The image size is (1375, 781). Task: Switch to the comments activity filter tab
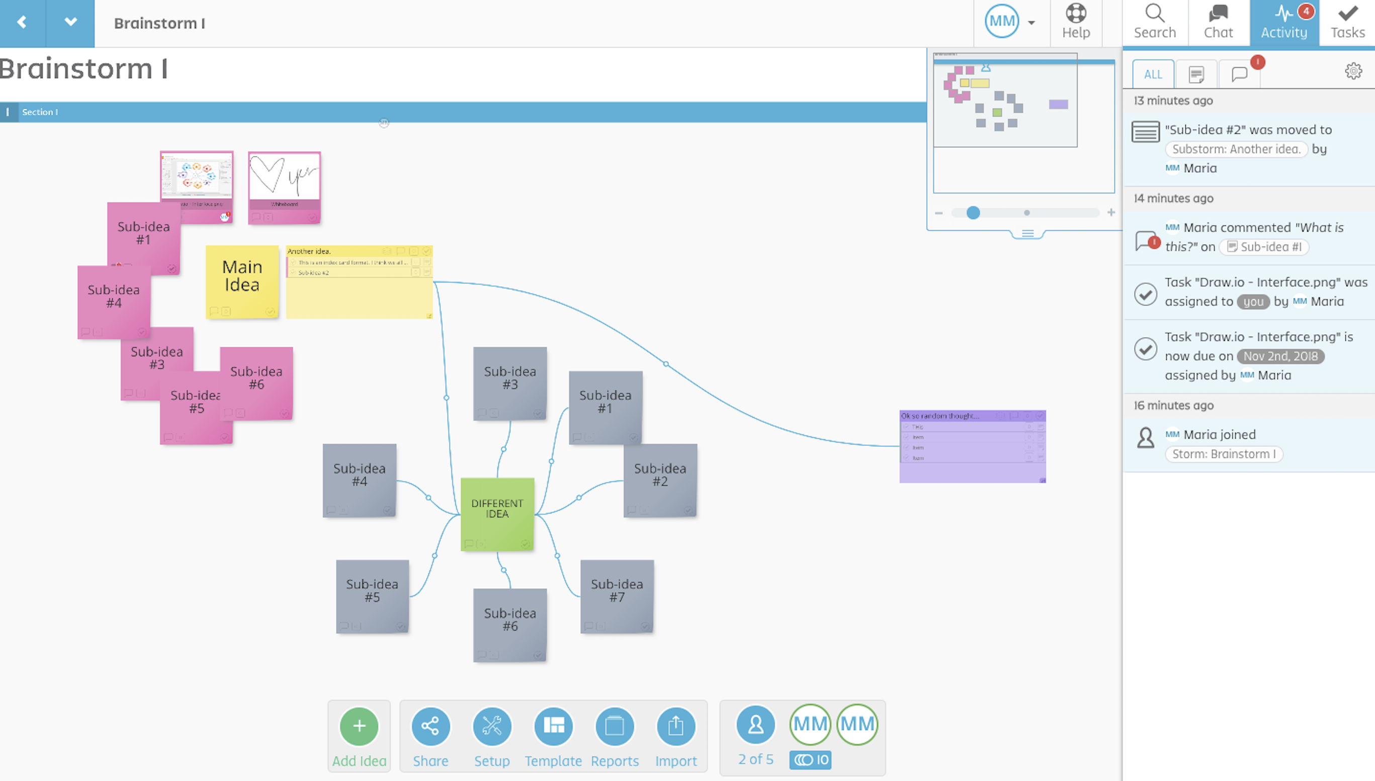coord(1239,74)
